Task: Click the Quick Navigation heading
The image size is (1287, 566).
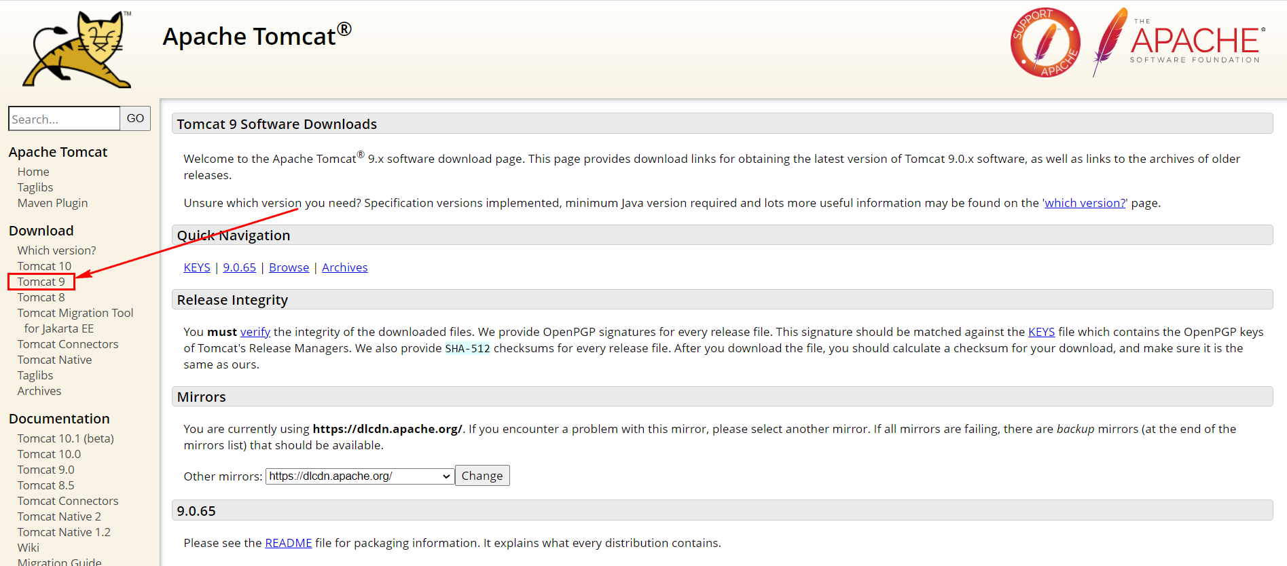Action: (234, 235)
